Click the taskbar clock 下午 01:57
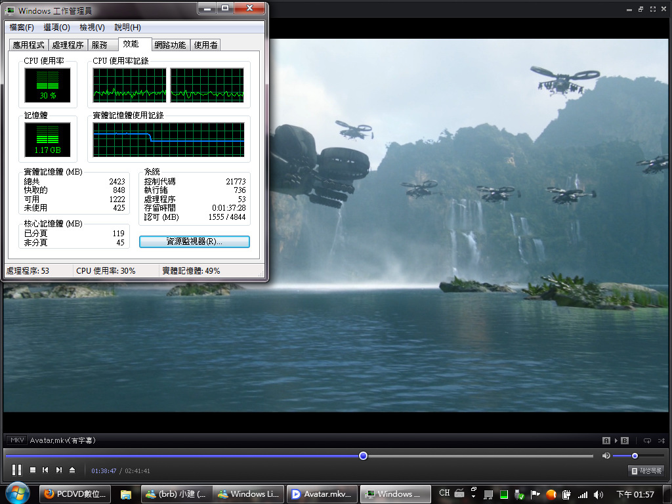The width and height of the screenshot is (672, 504). point(635,495)
